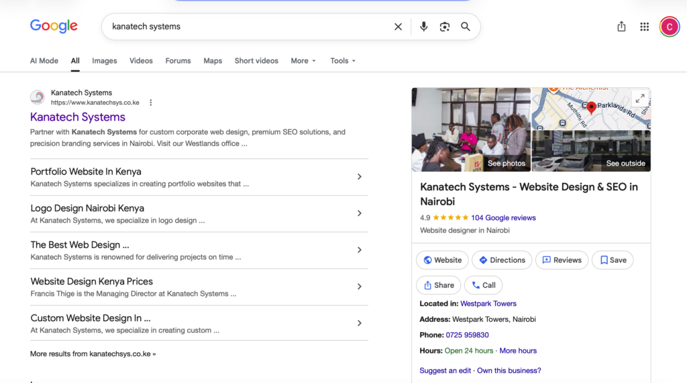Click the Share button in business panel
687x383 pixels.
pyautogui.click(x=439, y=285)
